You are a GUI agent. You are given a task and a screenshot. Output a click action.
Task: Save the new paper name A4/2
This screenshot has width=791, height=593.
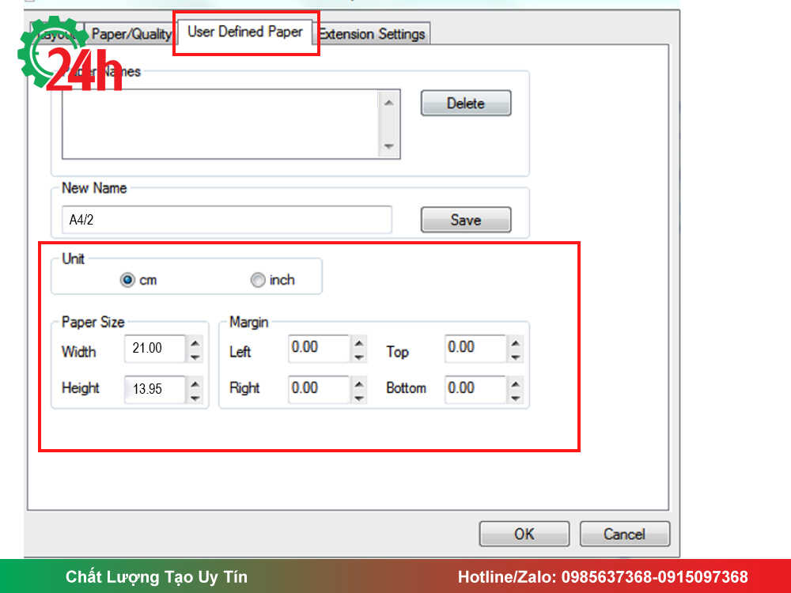coord(466,220)
